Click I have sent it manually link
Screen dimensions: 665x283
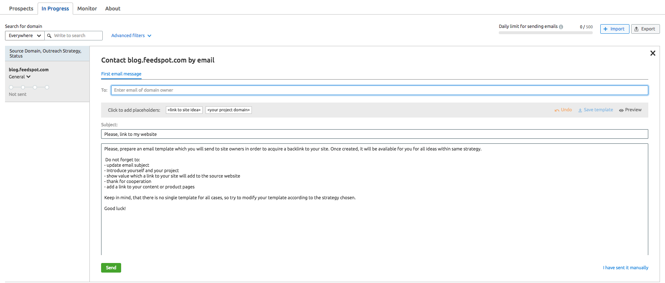tap(625, 268)
